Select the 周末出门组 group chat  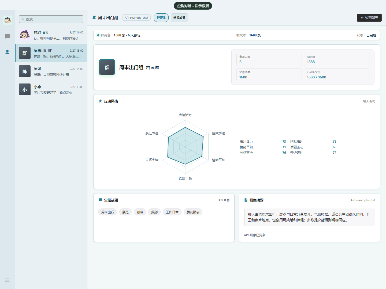pos(51,53)
